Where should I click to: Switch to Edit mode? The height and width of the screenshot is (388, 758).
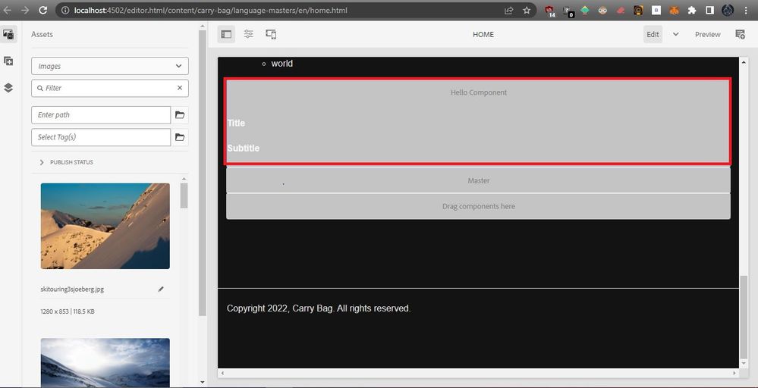[x=653, y=34]
